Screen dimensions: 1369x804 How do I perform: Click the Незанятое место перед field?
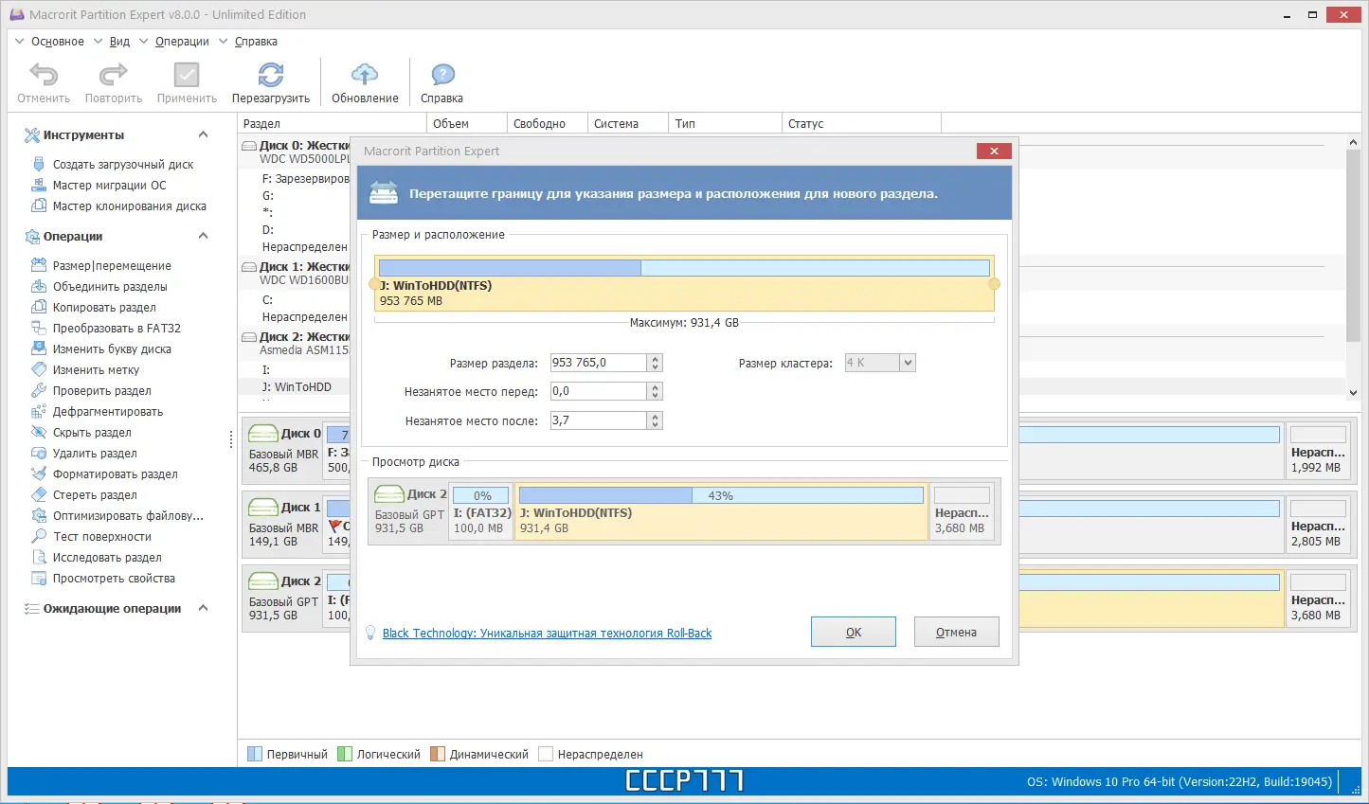click(599, 391)
